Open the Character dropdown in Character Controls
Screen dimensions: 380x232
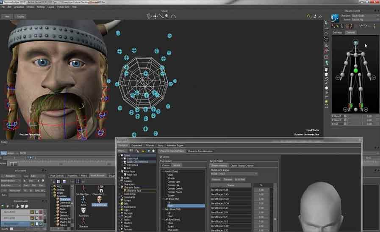tap(365, 16)
